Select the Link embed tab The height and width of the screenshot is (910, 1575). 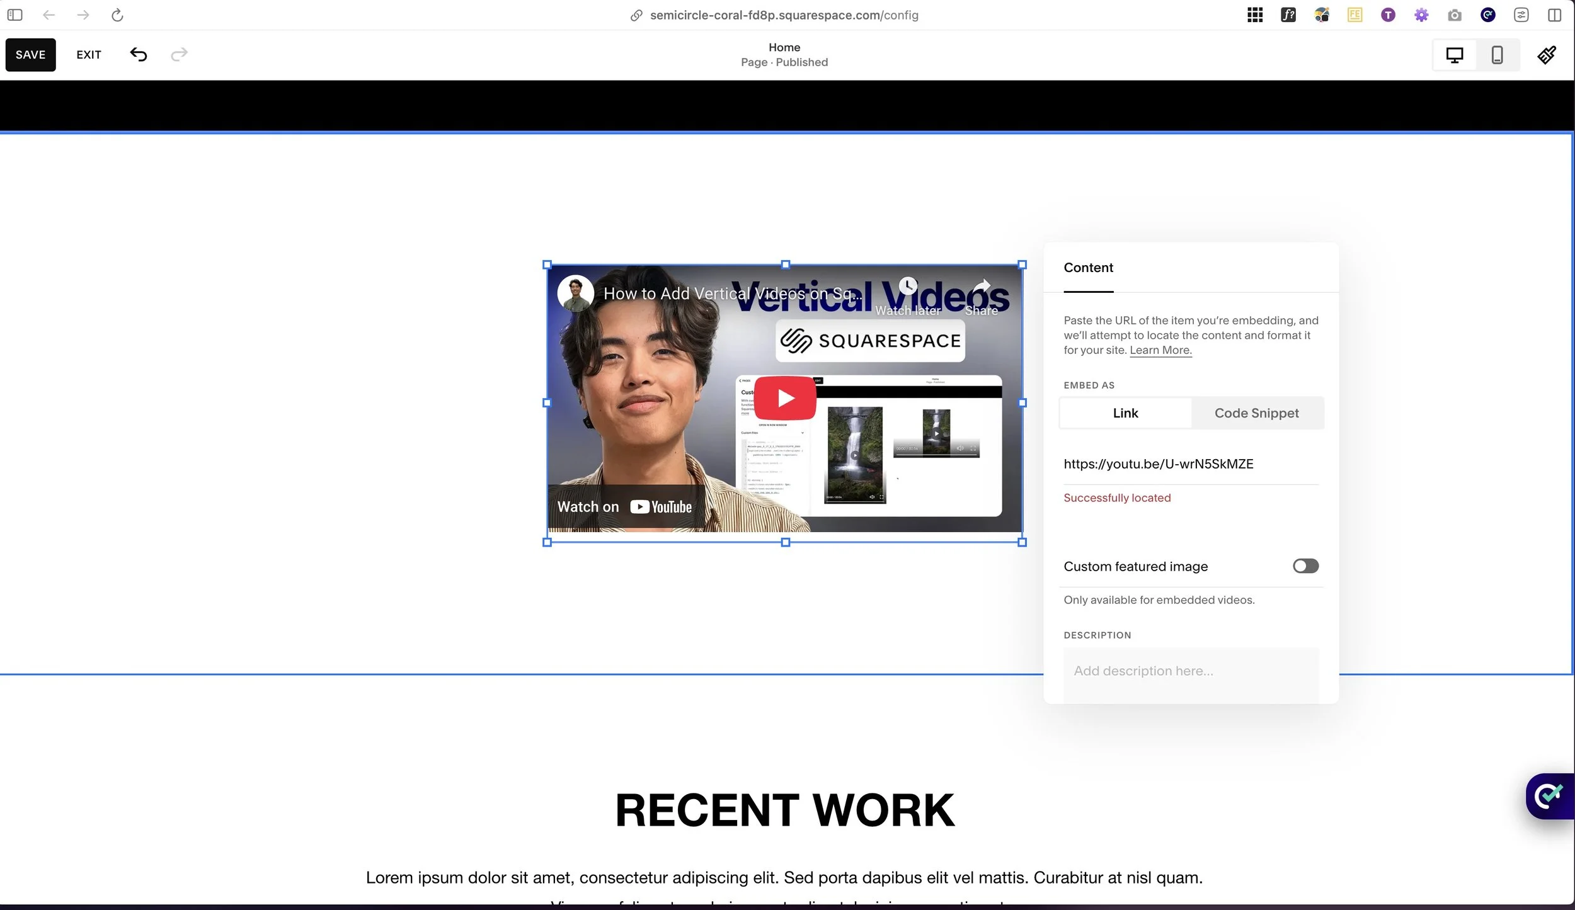tap(1125, 412)
